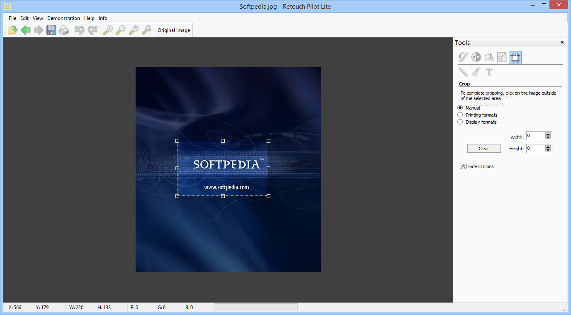Screen dimensions: 571x315
Task: Click the Crop heading in Tools panel
Action: 464,84
